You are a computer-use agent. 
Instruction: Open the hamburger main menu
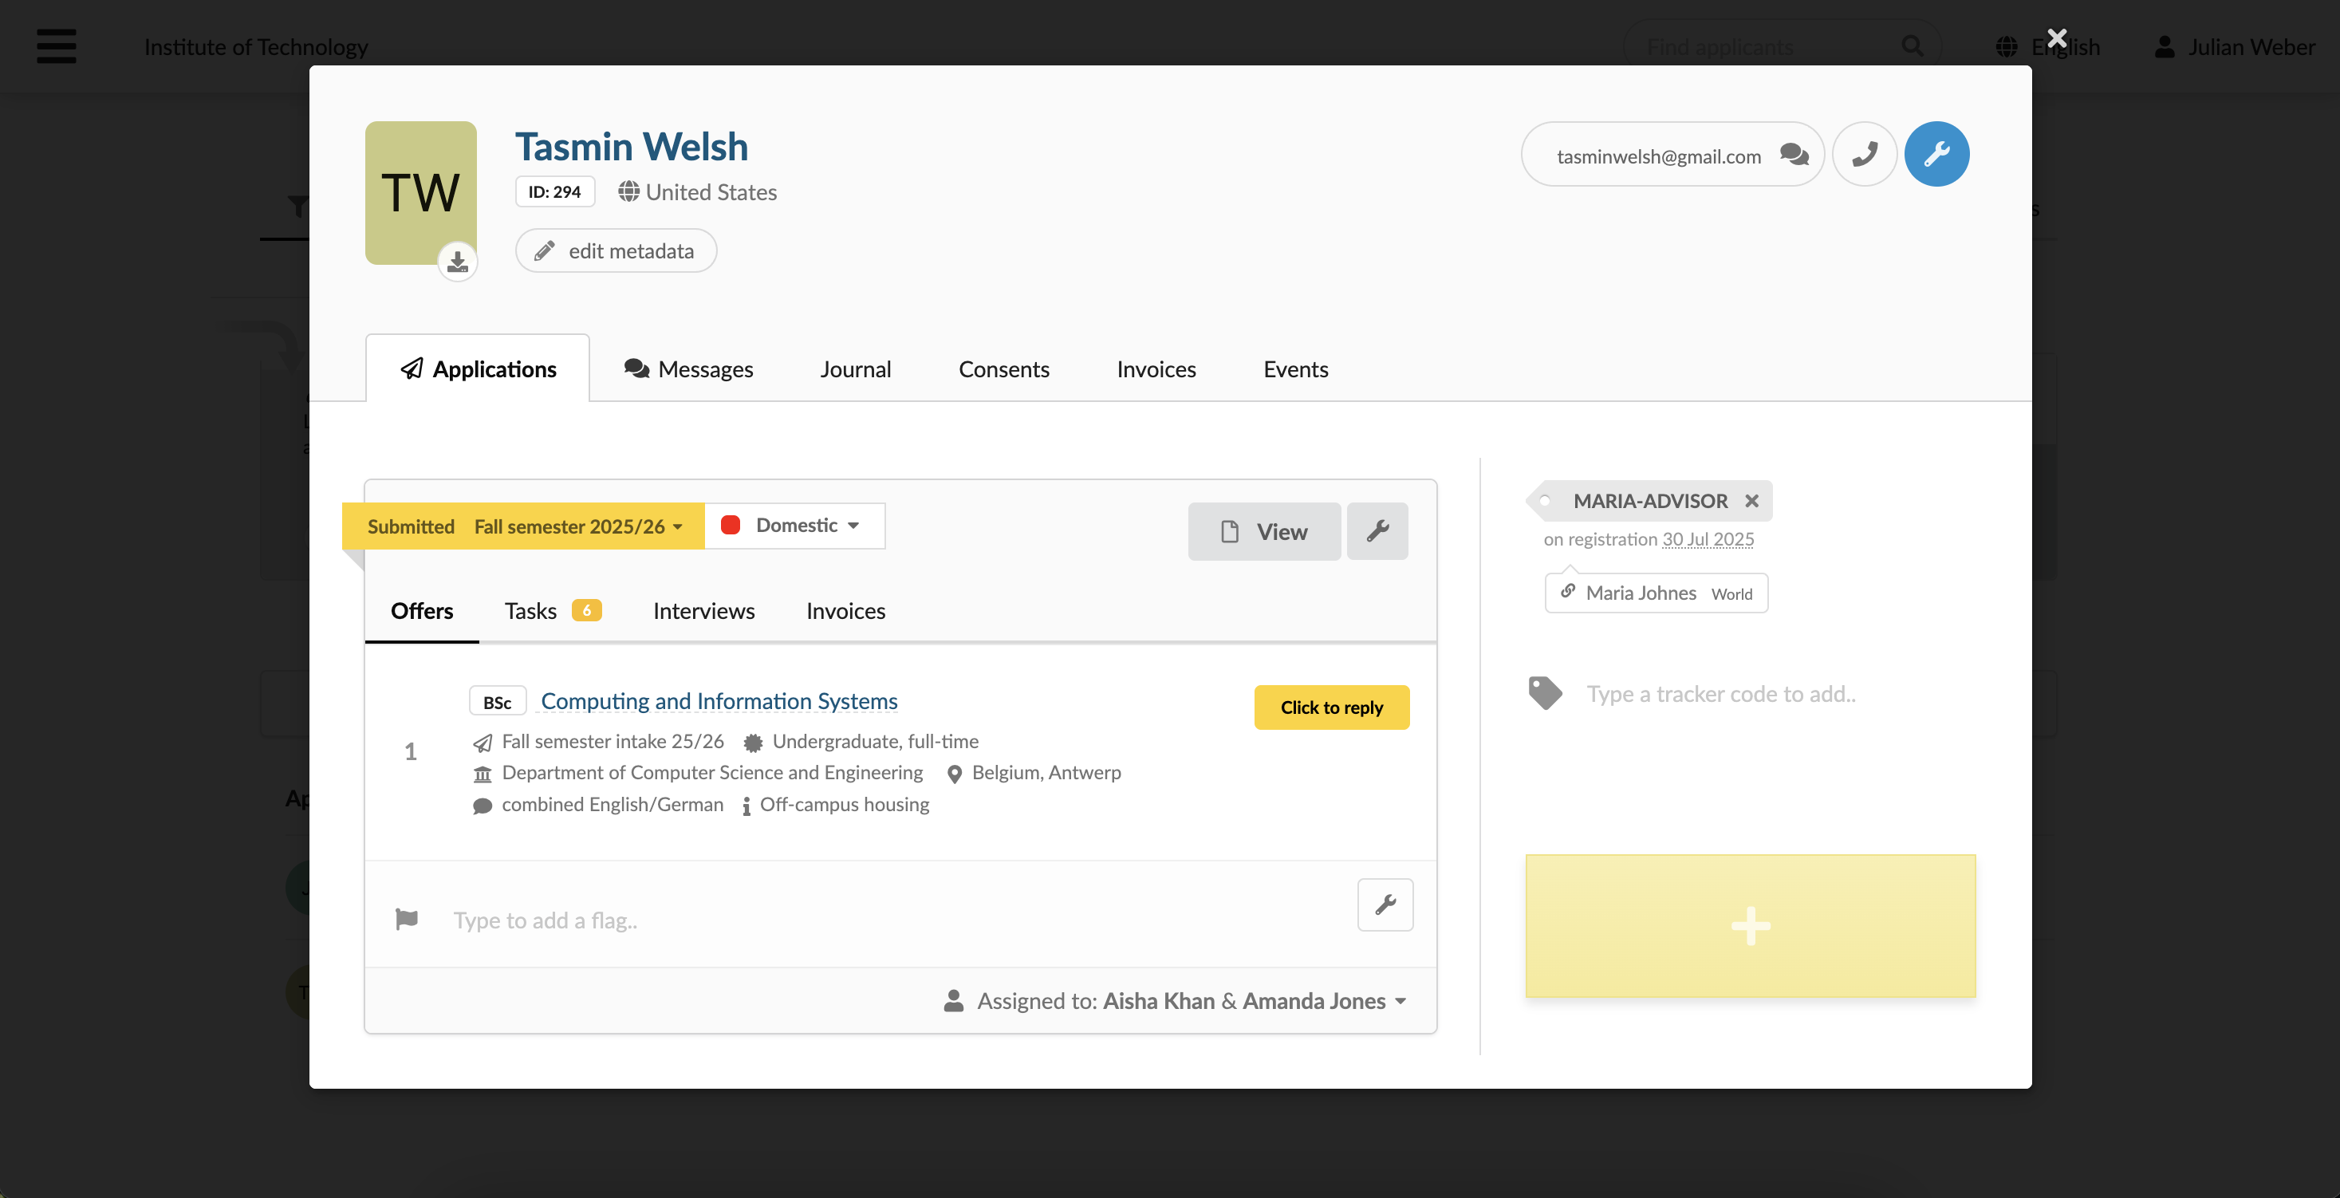57,46
